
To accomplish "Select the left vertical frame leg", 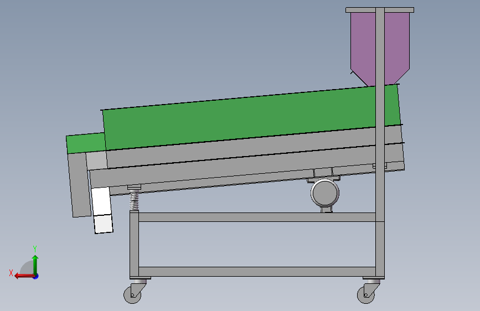I will pos(134,244).
